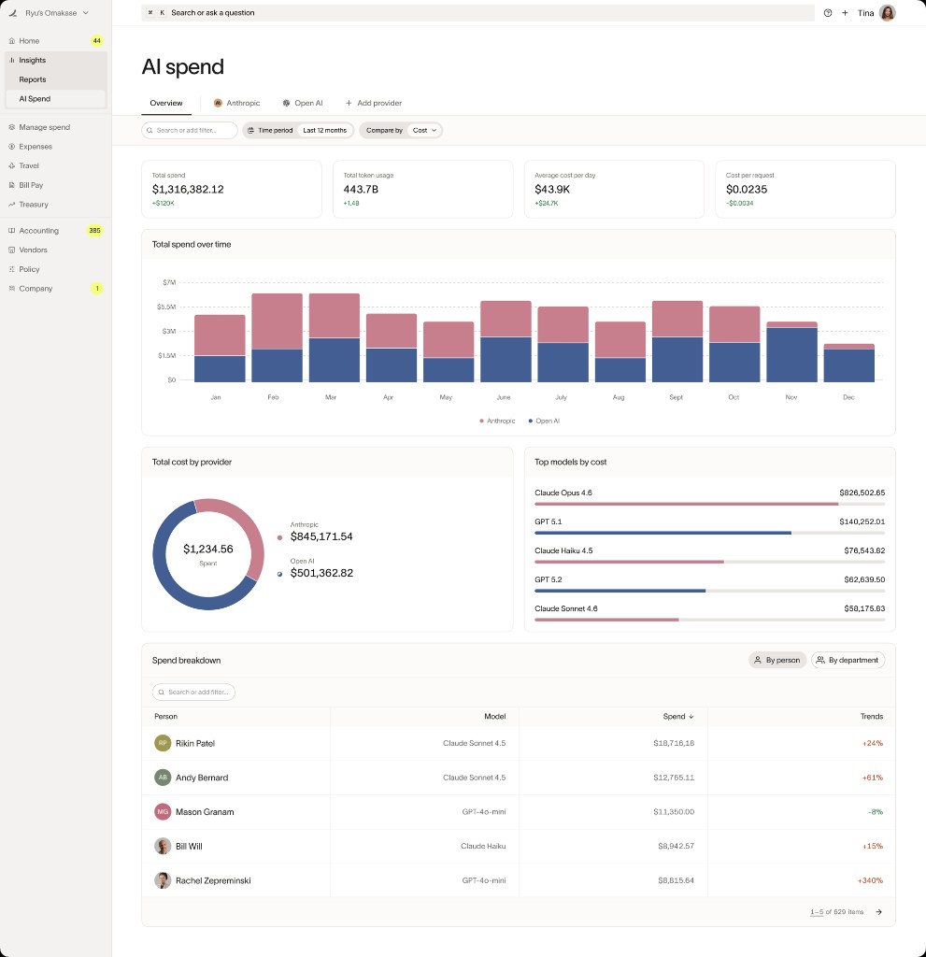Click next page arrow in spend table
Image resolution: width=926 pixels, height=957 pixels.
click(x=878, y=912)
